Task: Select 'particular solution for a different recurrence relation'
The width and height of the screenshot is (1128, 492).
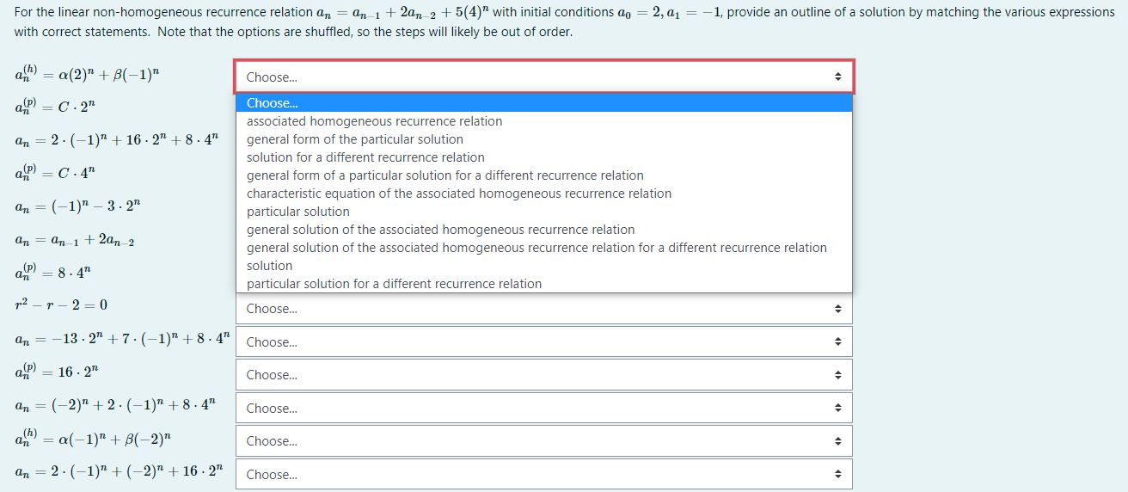Action: point(544,284)
